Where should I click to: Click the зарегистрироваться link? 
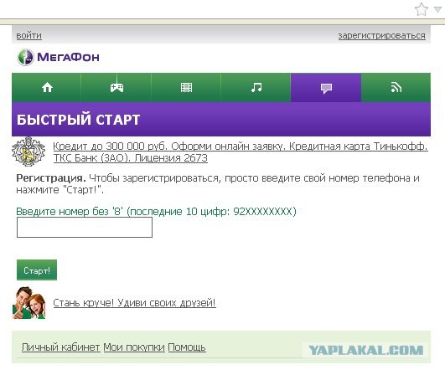(x=381, y=36)
